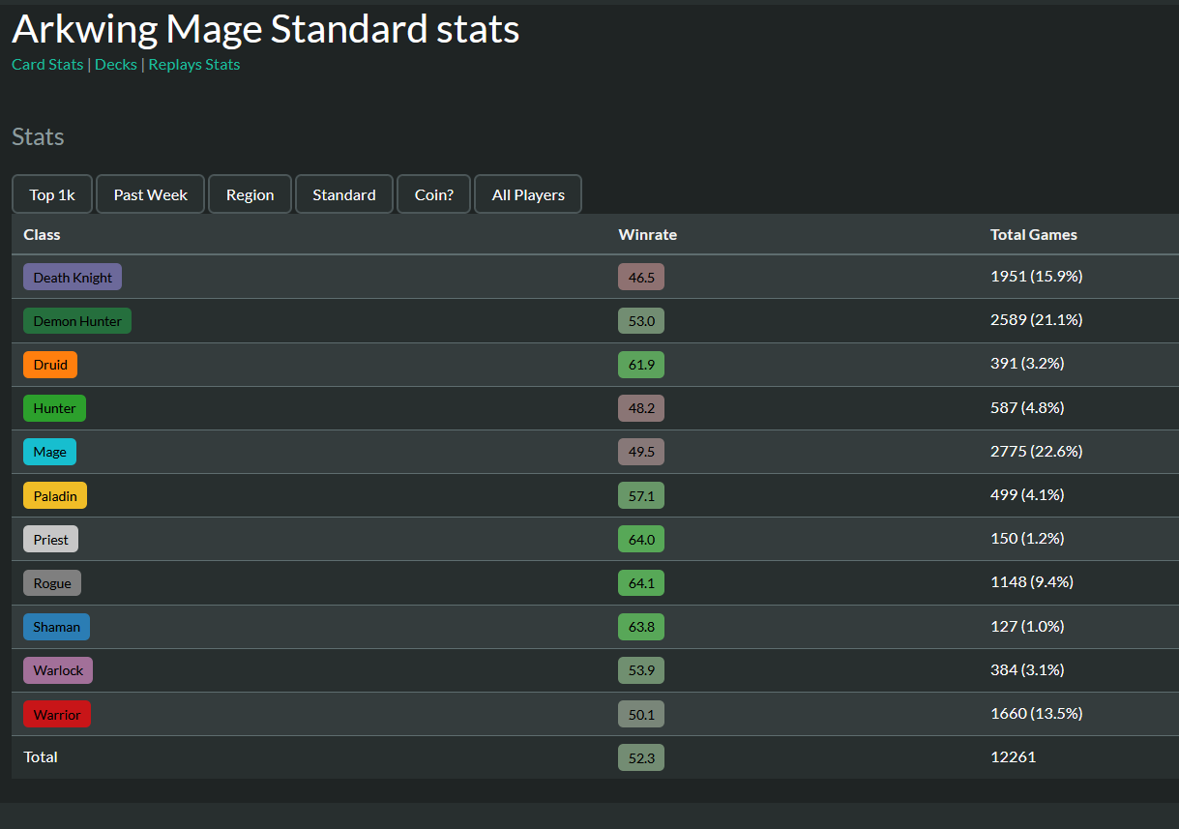The width and height of the screenshot is (1179, 829).
Task: Click the Total row label
Action: pos(41,757)
